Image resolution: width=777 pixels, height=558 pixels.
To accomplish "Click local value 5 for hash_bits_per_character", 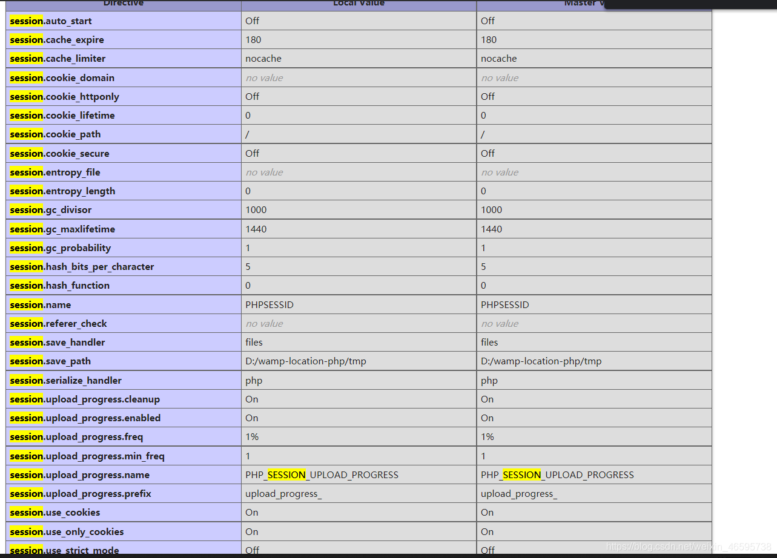I will [x=248, y=267].
